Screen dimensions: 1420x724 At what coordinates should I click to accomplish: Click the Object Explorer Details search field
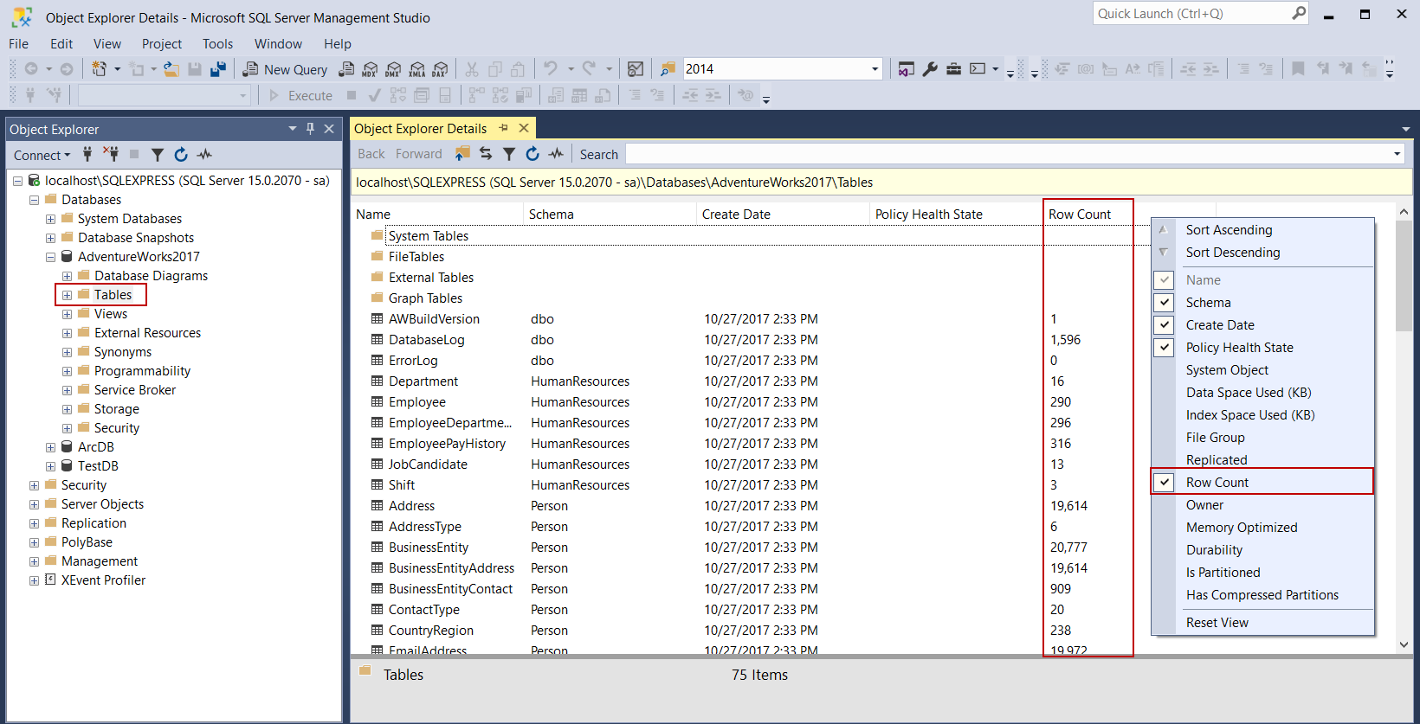click(1007, 154)
